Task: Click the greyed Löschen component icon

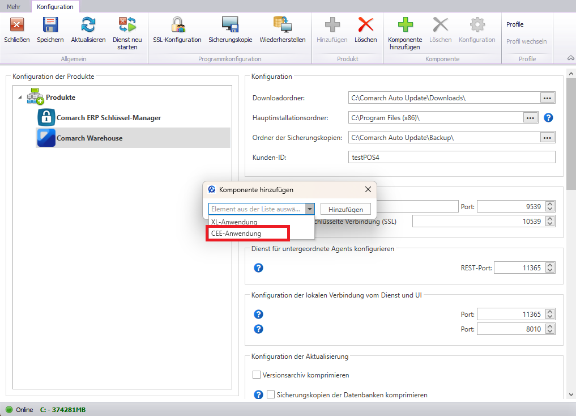Action: coord(441,24)
